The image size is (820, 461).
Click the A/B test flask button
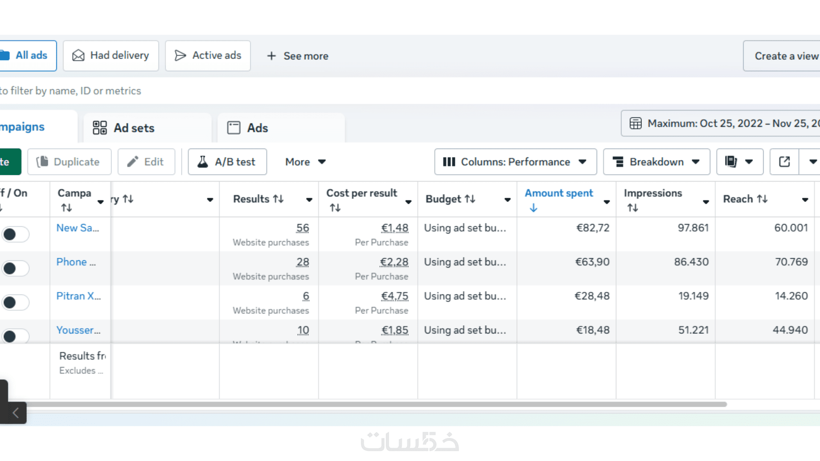click(227, 162)
